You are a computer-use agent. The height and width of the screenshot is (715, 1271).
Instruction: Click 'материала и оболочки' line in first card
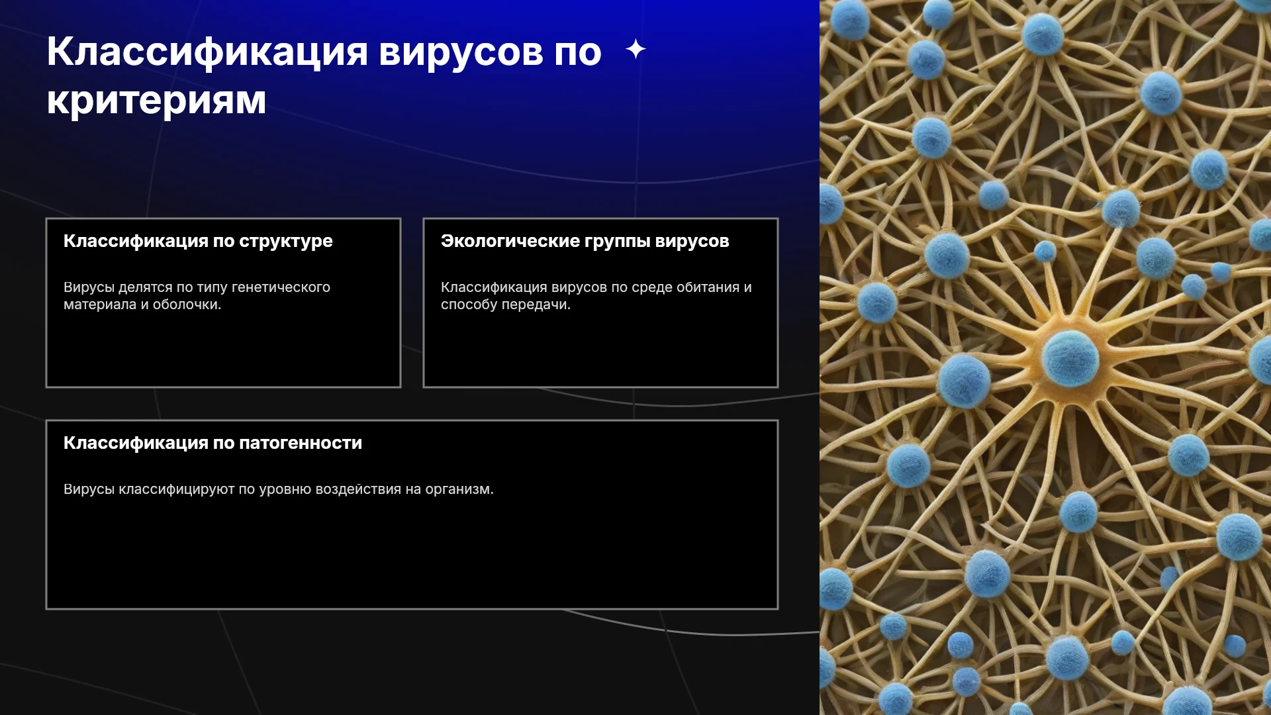(142, 305)
